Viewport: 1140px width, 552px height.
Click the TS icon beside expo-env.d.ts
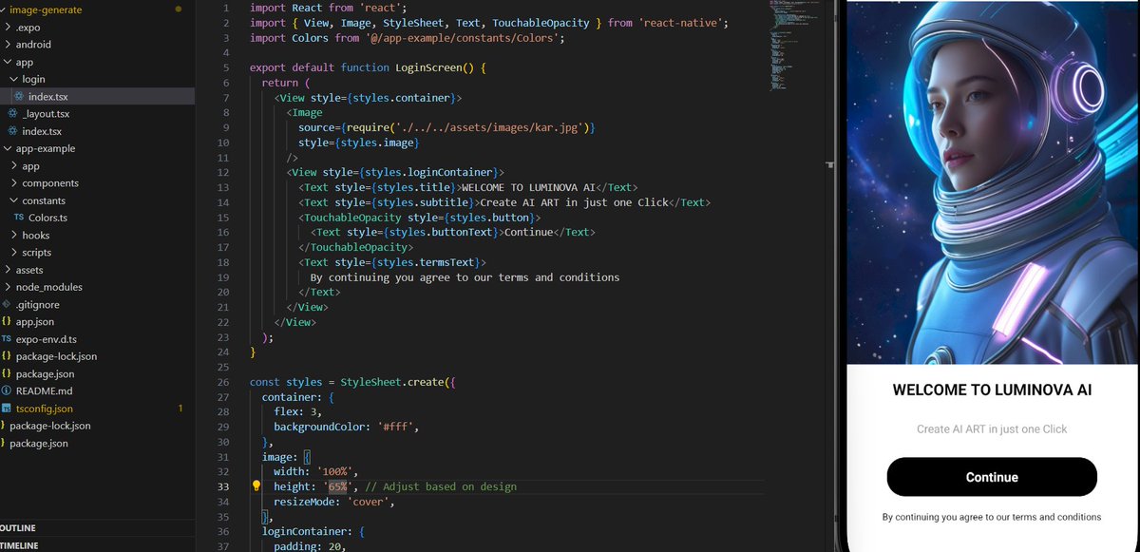pos(6,339)
